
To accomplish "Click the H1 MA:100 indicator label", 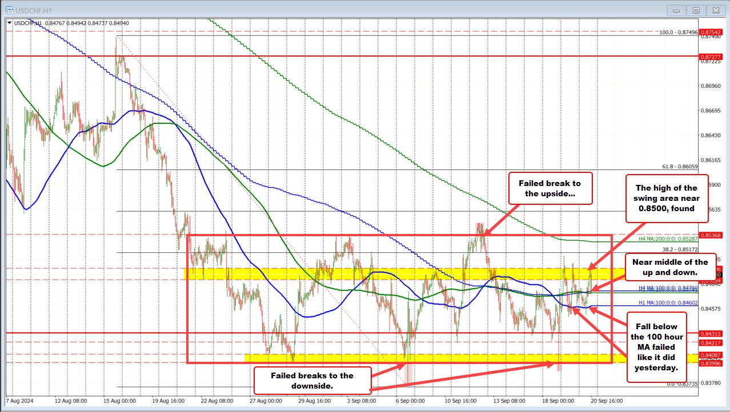I will point(668,302).
